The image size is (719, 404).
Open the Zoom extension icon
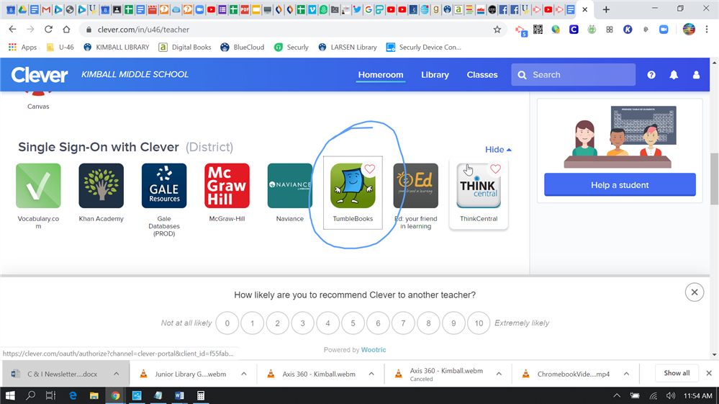click(x=664, y=30)
